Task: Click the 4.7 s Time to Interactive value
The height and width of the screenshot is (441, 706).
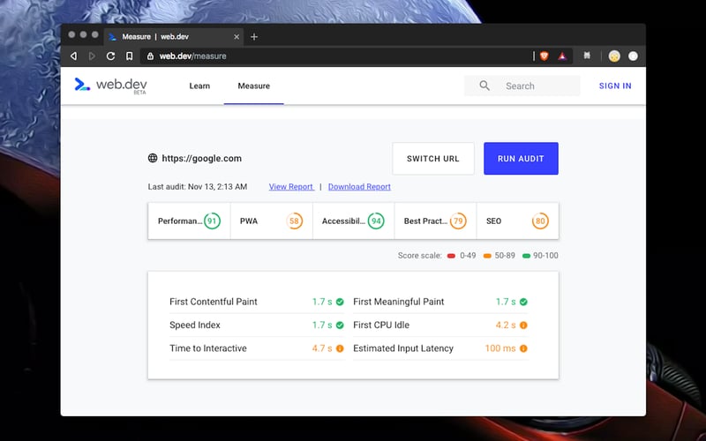Action: pyautogui.click(x=322, y=348)
